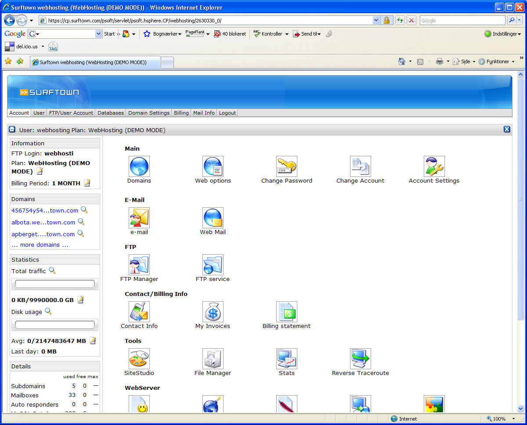Open the Domains icon in Main
This screenshot has height=425, width=527.
click(139, 167)
